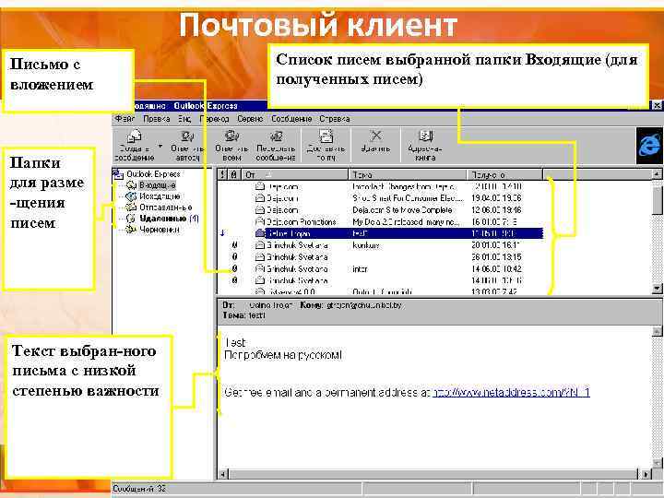Select Deja.com message dated 19.04.00
The width and height of the screenshot is (664, 498).
(x=380, y=197)
